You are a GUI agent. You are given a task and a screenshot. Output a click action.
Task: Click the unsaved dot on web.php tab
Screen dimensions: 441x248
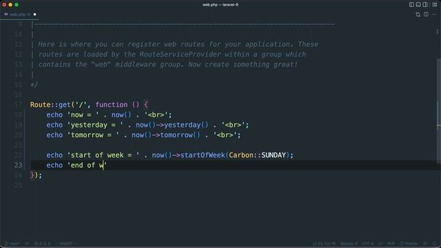pos(35,14)
